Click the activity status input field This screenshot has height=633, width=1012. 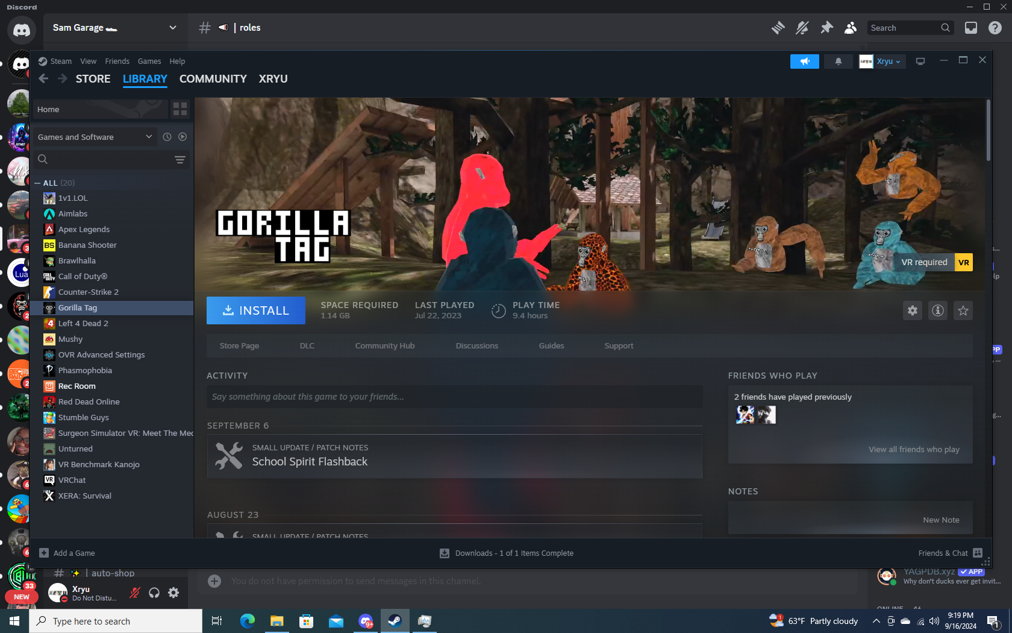click(455, 397)
